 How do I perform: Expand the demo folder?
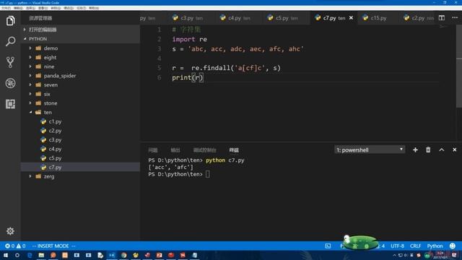[30, 48]
